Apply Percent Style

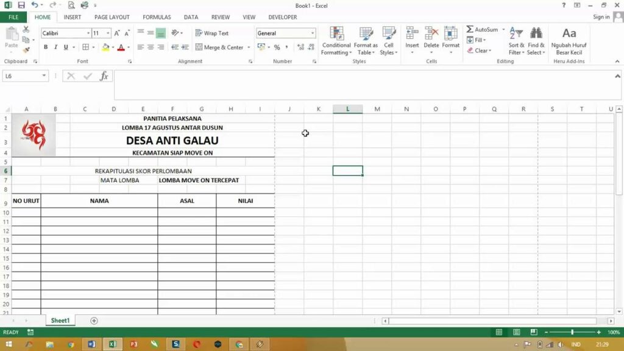(277, 47)
